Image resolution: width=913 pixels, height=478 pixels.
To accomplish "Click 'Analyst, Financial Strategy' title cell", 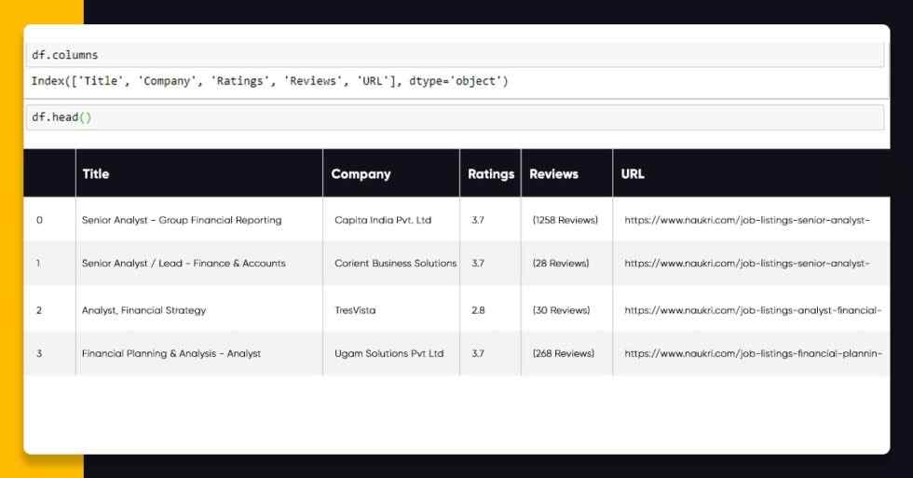I will pos(143,310).
